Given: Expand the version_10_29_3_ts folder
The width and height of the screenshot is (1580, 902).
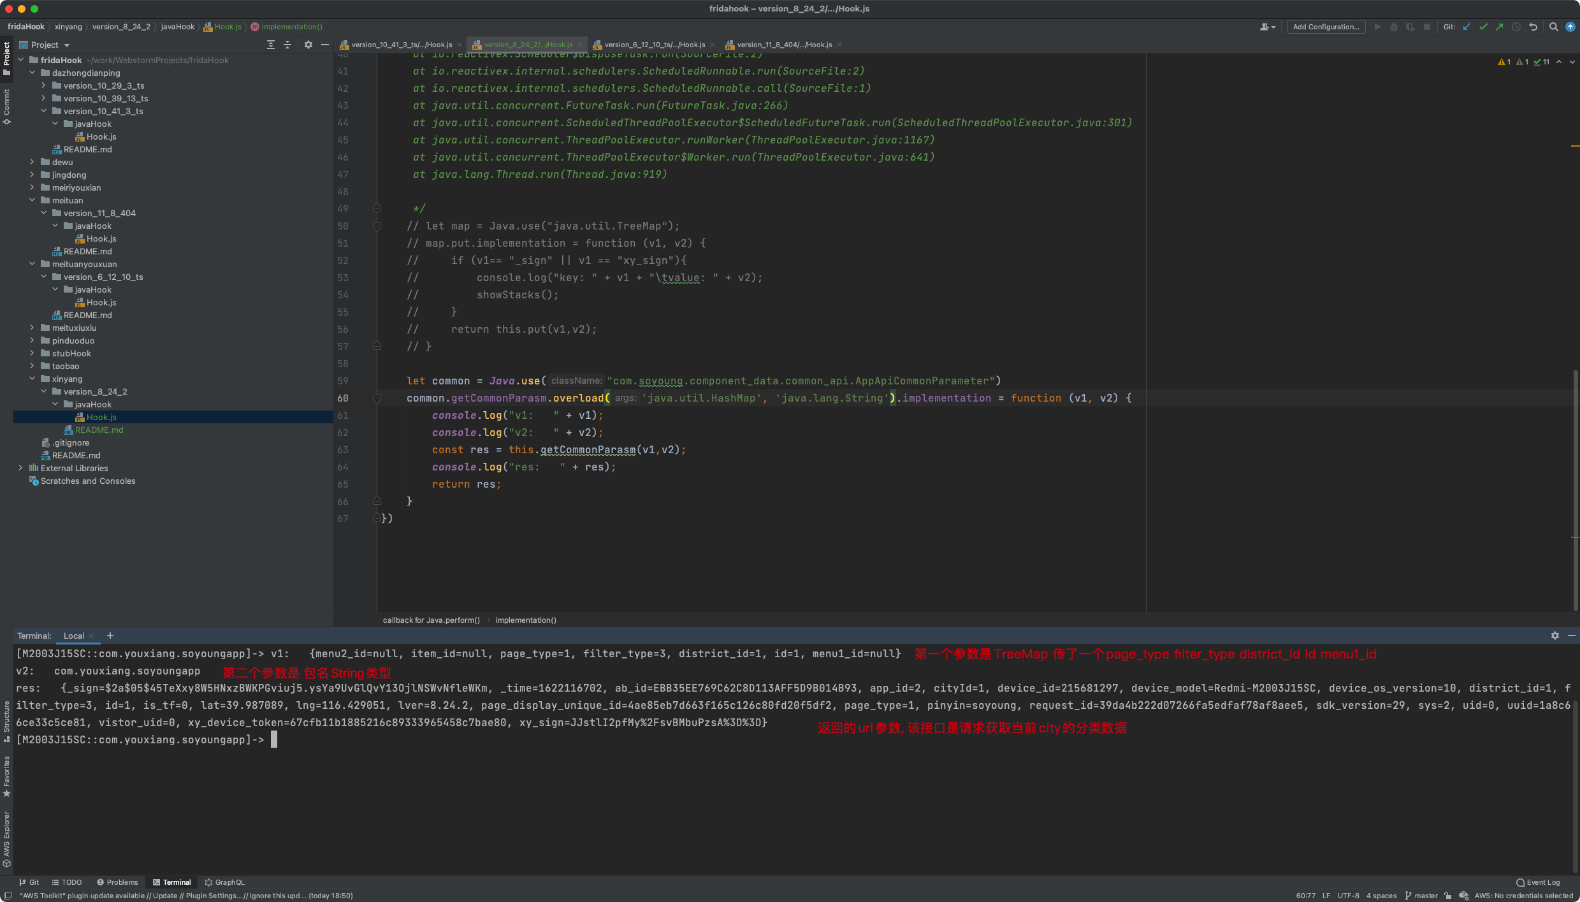Looking at the screenshot, I should [44, 85].
